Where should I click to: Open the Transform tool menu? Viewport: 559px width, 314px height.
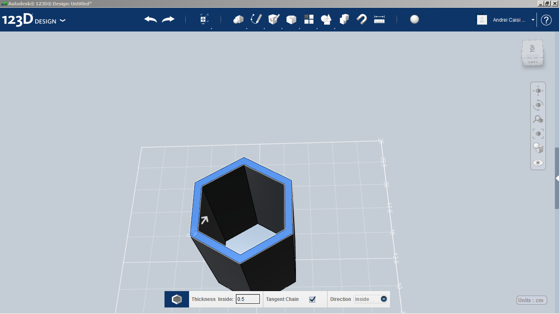point(204,19)
